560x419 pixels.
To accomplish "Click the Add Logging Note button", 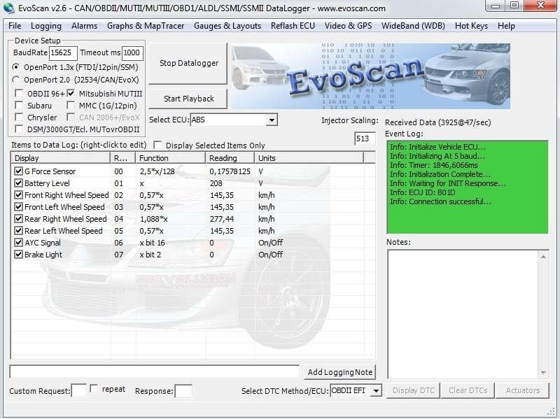I will click(x=339, y=372).
